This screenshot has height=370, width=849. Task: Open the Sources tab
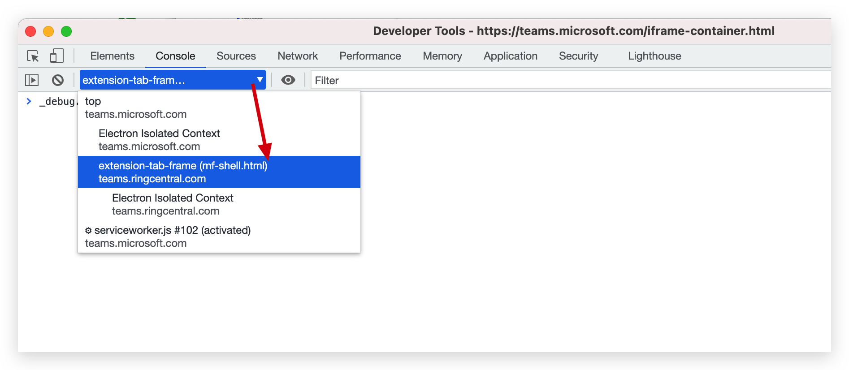click(236, 56)
